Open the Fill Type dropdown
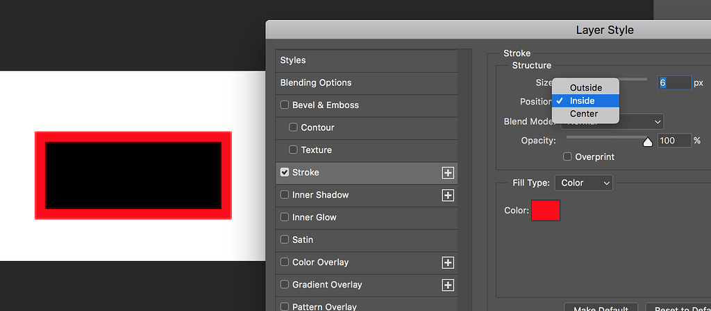The image size is (711, 311). [x=583, y=183]
